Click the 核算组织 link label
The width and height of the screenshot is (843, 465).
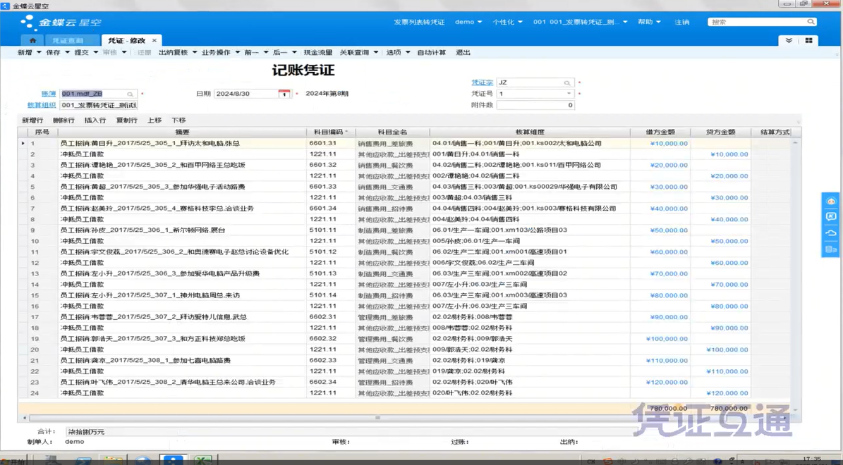pyautogui.click(x=42, y=105)
